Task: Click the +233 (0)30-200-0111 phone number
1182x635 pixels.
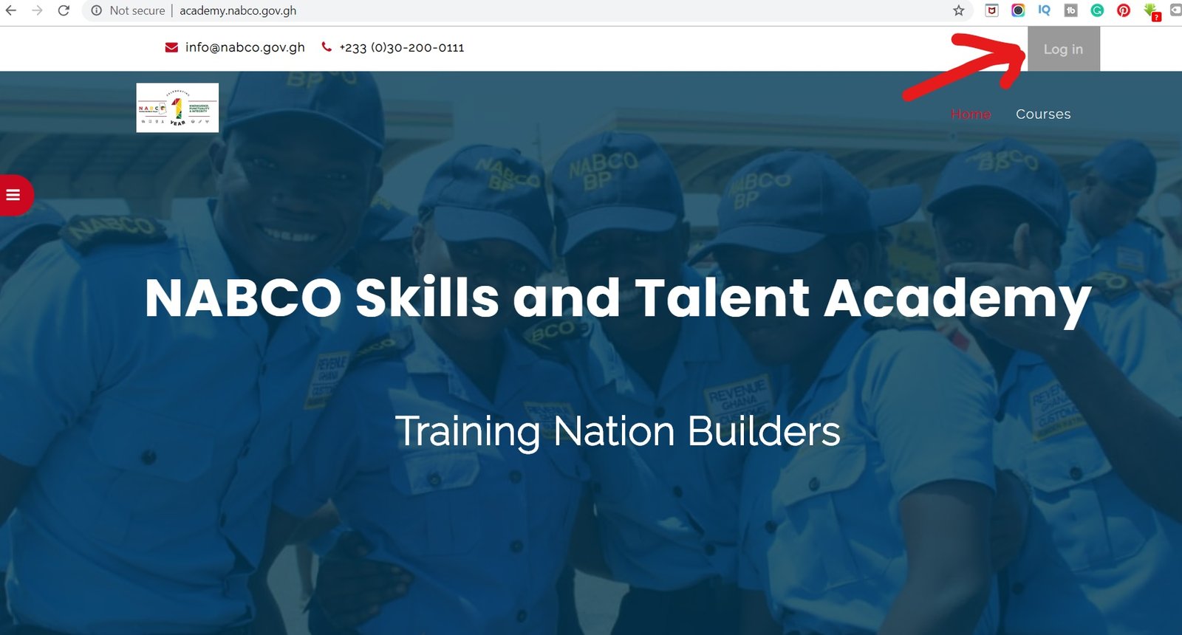Action: point(401,47)
